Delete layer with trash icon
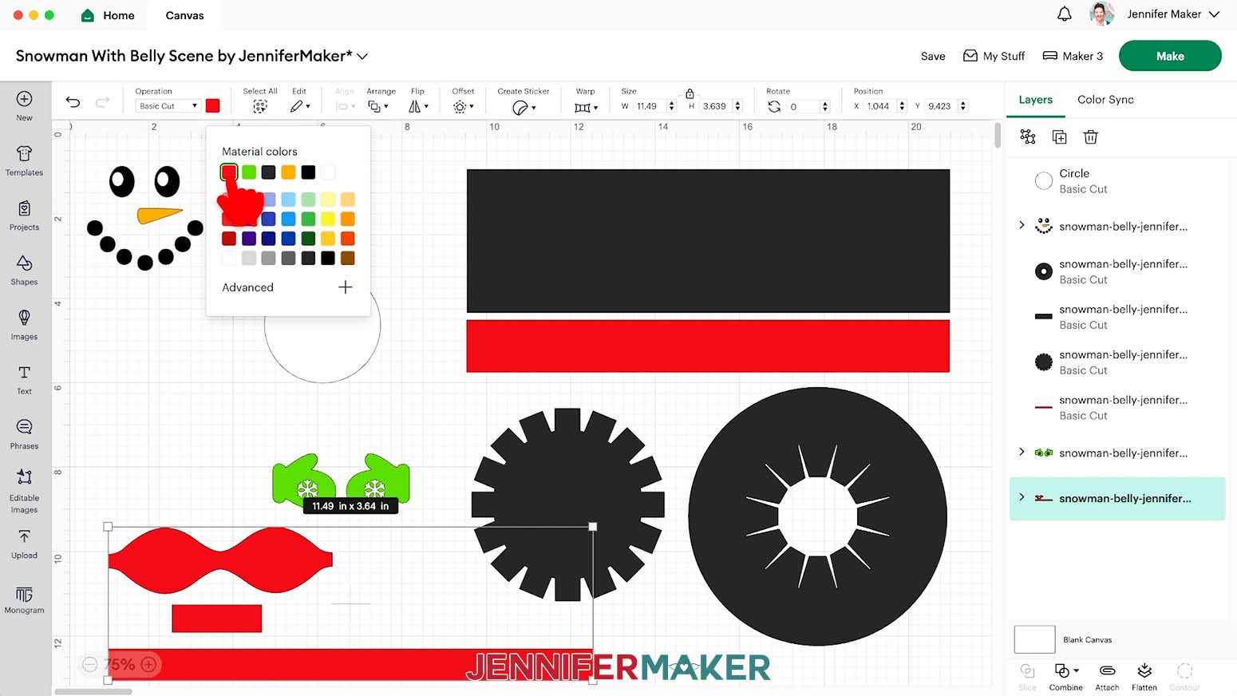The image size is (1237, 696). pyautogui.click(x=1091, y=137)
